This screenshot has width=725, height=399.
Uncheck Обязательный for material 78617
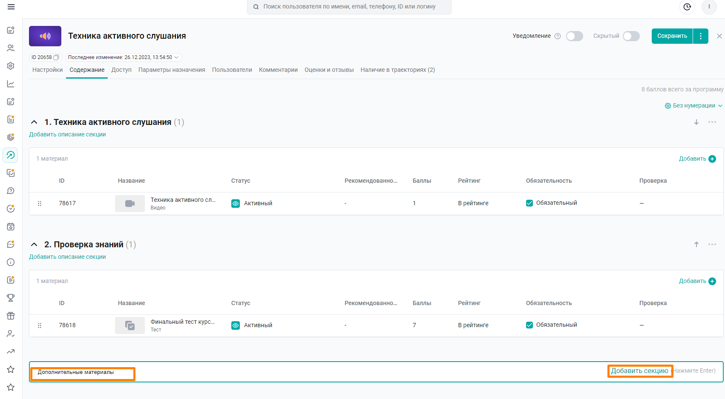[x=529, y=203]
